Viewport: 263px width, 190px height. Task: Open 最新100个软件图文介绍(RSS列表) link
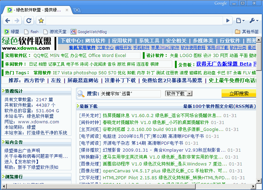(x=220, y=106)
